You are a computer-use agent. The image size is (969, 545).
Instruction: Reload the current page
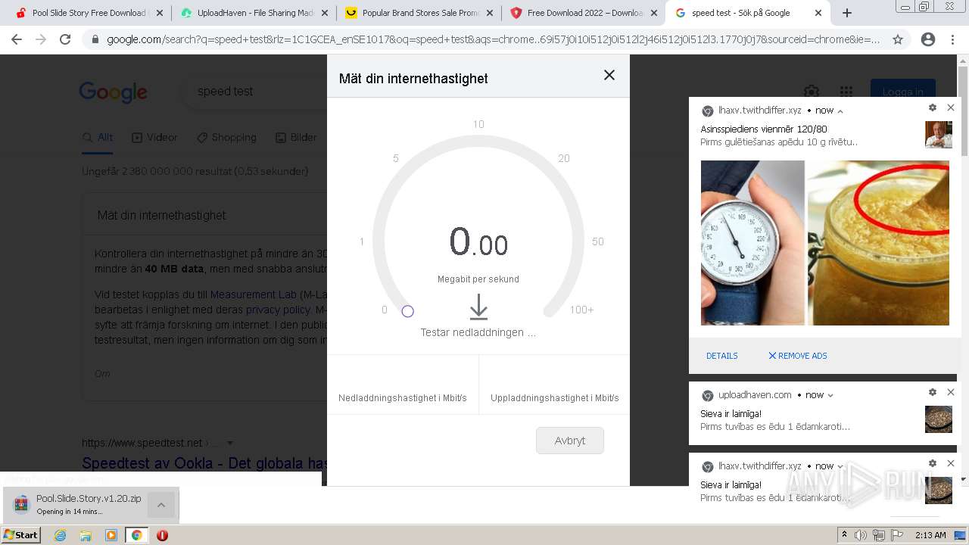click(x=65, y=39)
